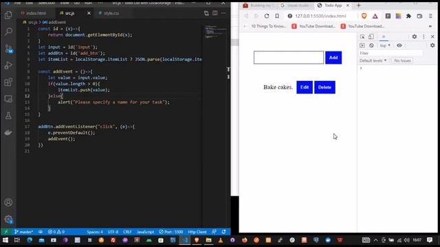Open Task View on Windows taskbar
The height and width of the screenshot is (247, 440).
(x=17, y=240)
